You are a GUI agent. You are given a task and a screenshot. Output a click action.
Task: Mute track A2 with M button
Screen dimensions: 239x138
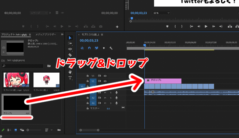pyautogui.click(x=105, y=98)
